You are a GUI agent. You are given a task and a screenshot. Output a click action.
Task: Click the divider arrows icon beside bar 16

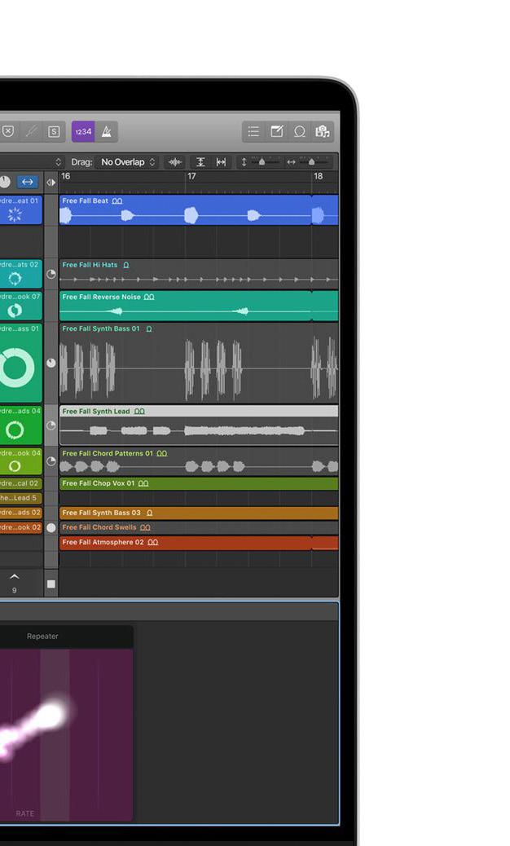[x=51, y=183]
